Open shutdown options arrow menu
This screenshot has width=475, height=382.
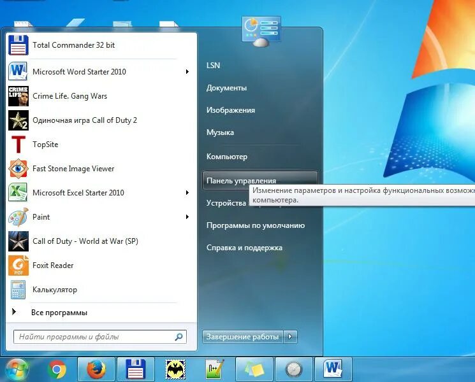tap(290, 337)
